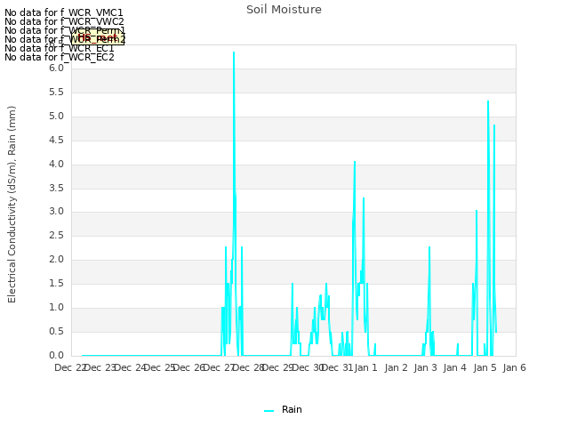Click the Dec 26 x-axis date label
This screenshot has width=569, height=427.
click(189, 367)
